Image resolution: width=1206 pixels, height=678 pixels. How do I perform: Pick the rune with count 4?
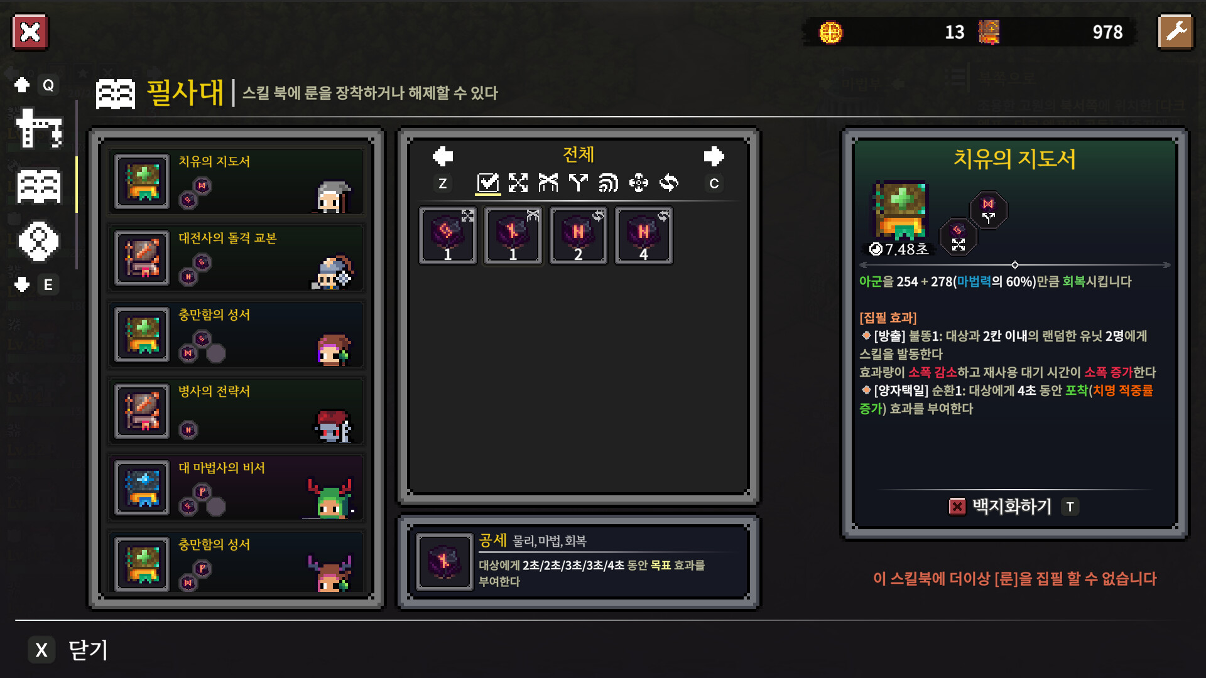(x=644, y=236)
